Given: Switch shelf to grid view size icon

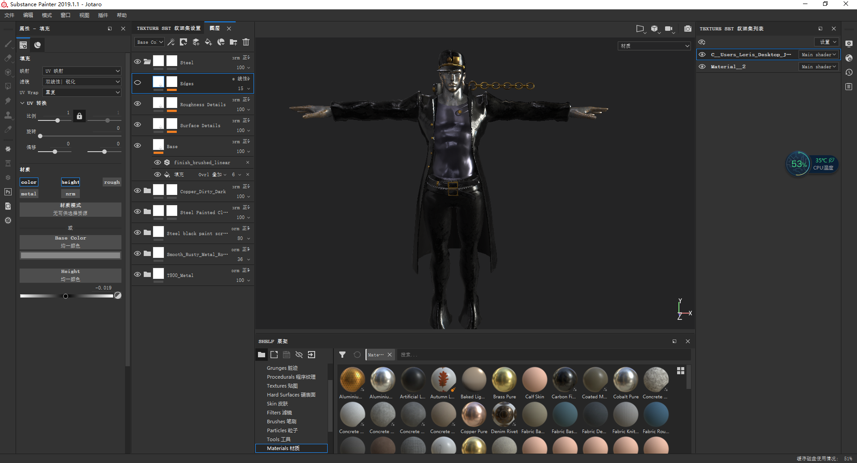Looking at the screenshot, I should [x=681, y=371].
